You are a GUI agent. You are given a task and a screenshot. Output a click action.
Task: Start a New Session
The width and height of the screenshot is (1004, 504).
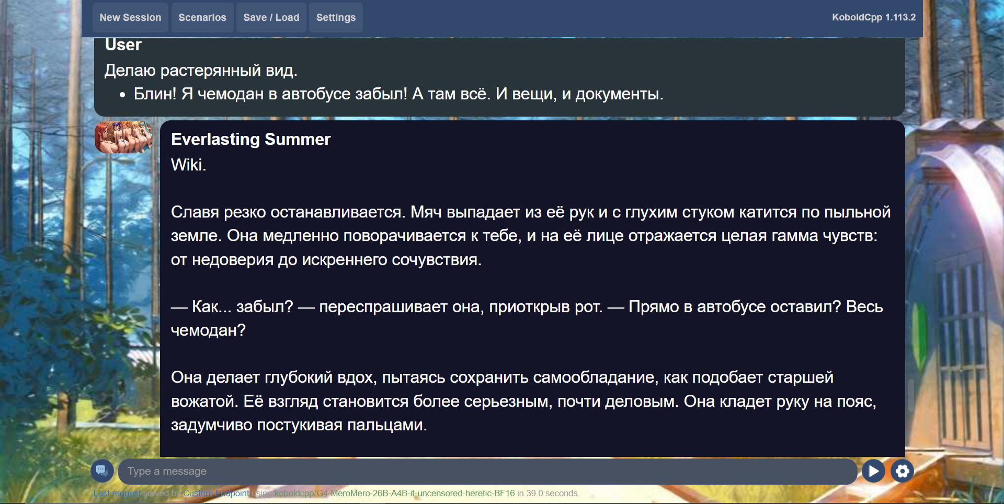click(130, 17)
